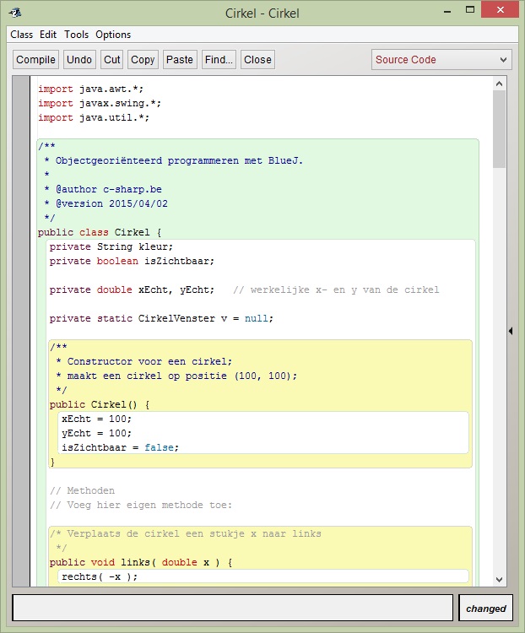The width and height of the screenshot is (525, 633).
Task: Compile the Cirkel class
Action: coord(35,60)
